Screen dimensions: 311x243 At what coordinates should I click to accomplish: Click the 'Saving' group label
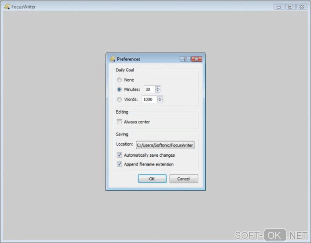(x=122, y=134)
